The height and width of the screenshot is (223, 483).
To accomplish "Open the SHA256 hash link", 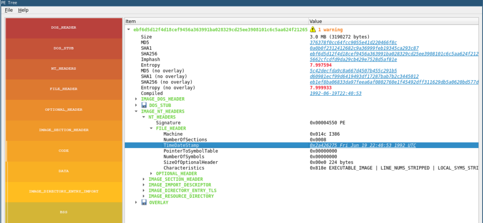I will [394, 54].
